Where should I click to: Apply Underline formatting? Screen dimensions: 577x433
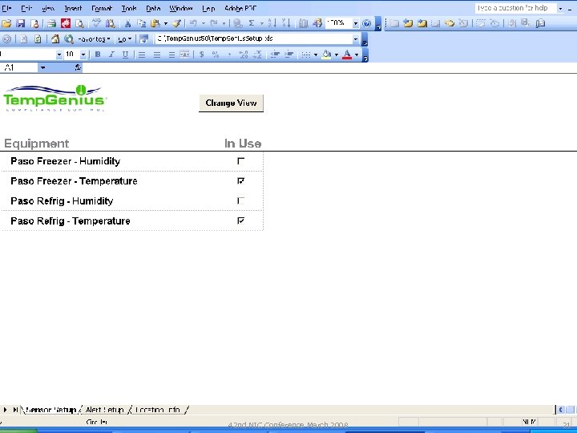125,55
